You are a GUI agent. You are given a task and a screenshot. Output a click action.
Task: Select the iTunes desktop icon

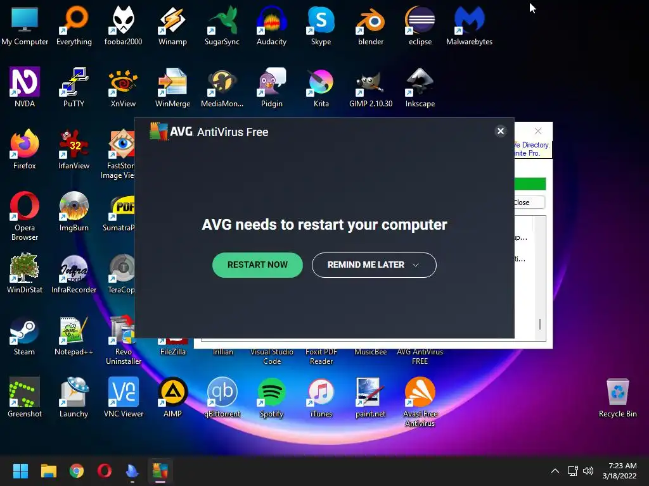321,397
